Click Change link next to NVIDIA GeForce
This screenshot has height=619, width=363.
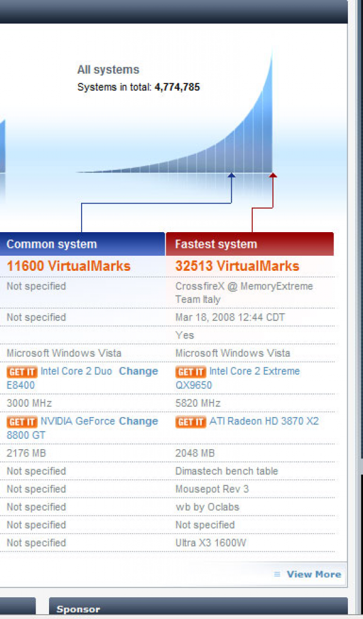click(x=139, y=421)
